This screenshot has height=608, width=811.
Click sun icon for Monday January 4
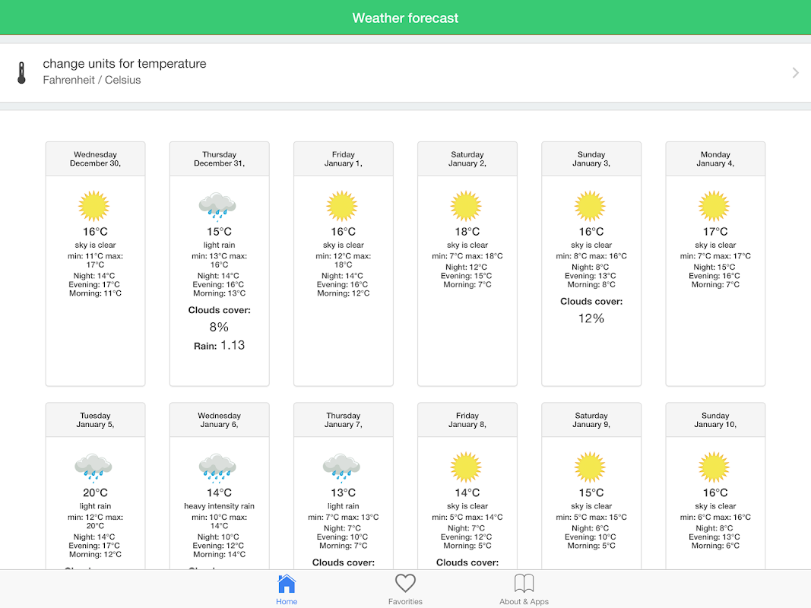point(714,206)
